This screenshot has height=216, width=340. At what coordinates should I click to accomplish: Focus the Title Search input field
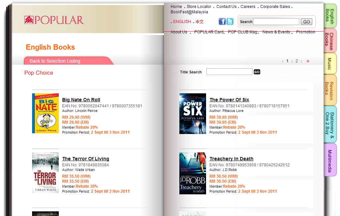coord(229,72)
